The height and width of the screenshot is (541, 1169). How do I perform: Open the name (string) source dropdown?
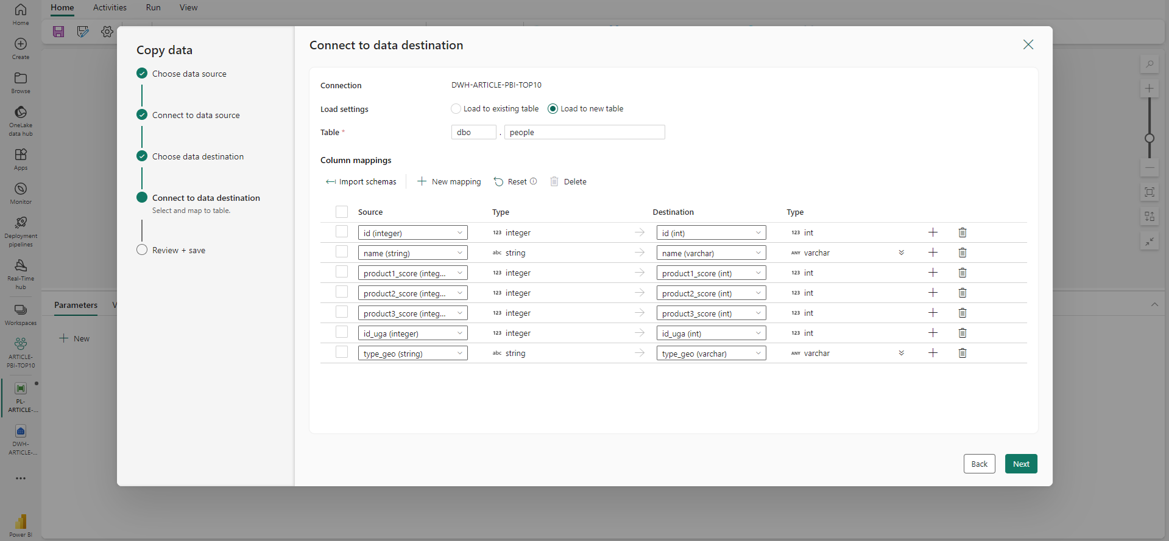[x=413, y=253]
